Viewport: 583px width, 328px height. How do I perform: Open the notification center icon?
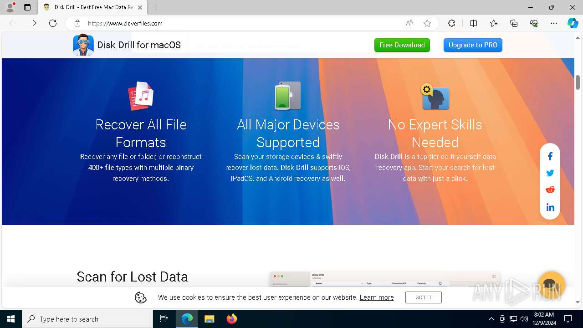click(568, 319)
